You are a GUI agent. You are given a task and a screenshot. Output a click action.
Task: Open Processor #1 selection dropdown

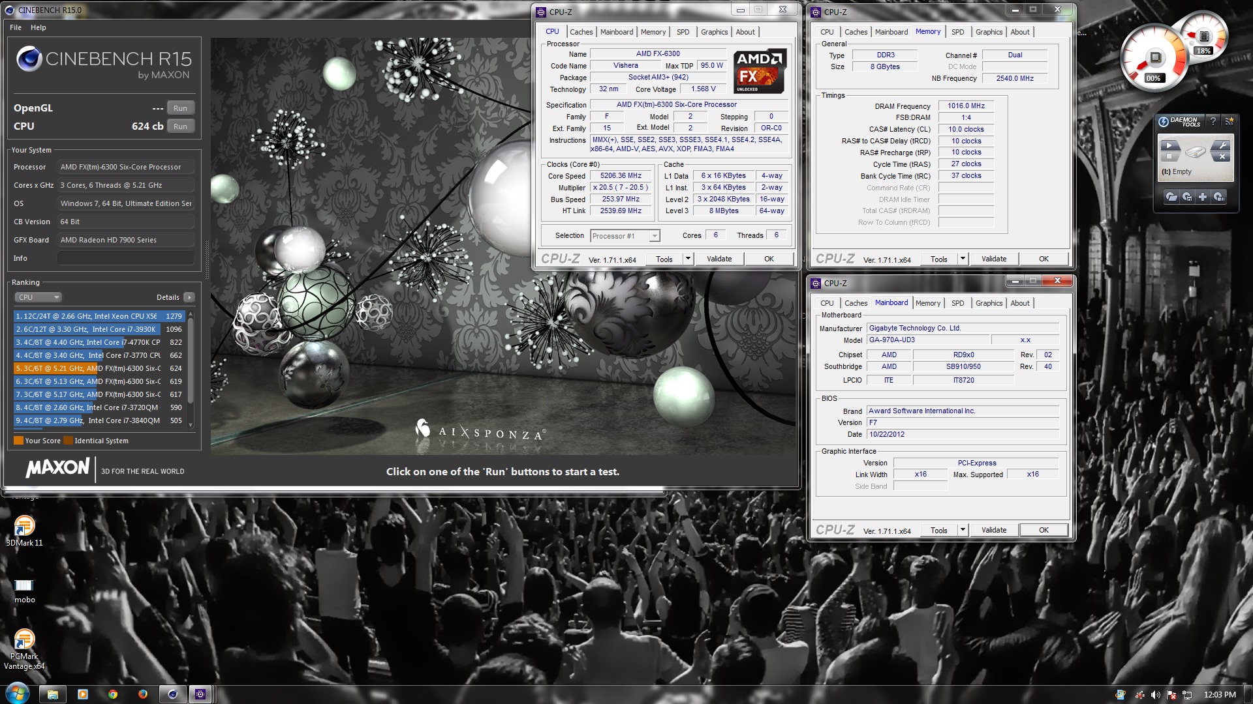[625, 236]
